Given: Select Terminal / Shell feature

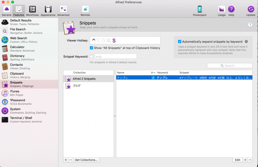Looking at the screenshot, I should click(29, 120).
